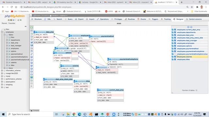The width and height of the screenshot is (209, 117).
Task: Click the designer Save page as icon
Action: tap(32, 45)
